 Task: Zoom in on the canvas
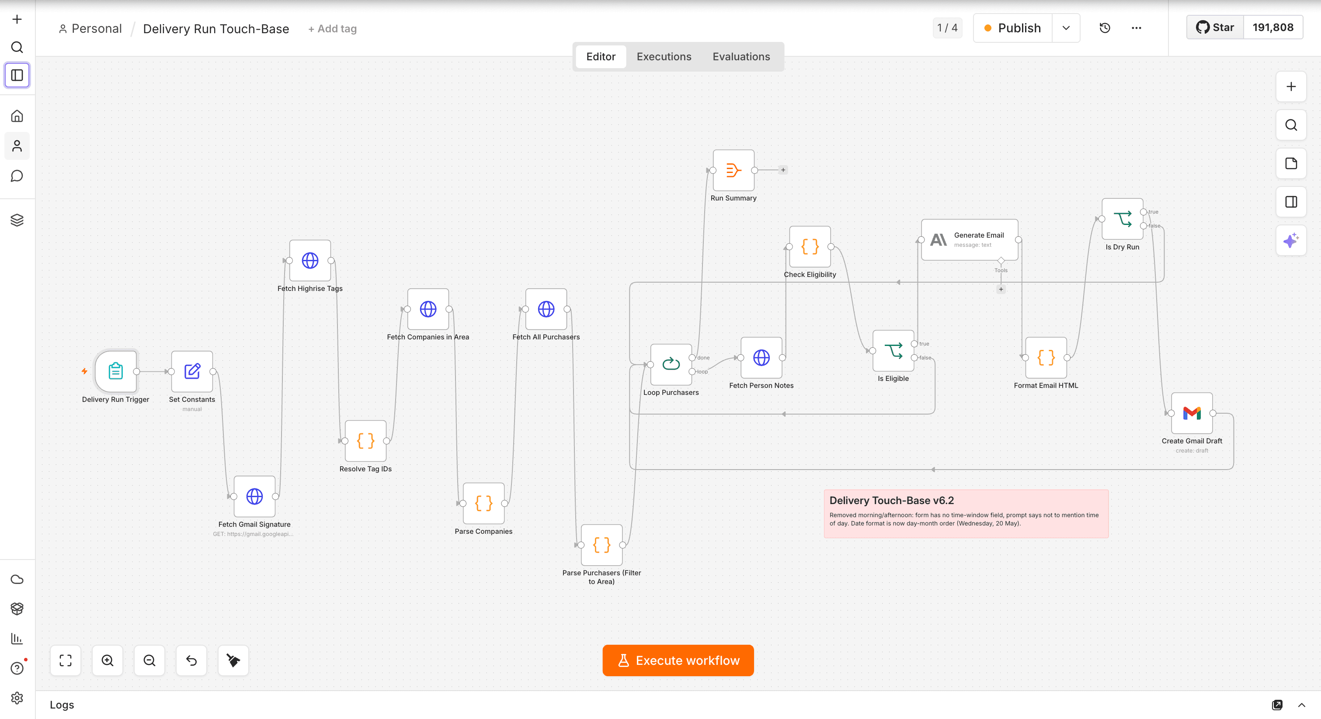tap(108, 660)
